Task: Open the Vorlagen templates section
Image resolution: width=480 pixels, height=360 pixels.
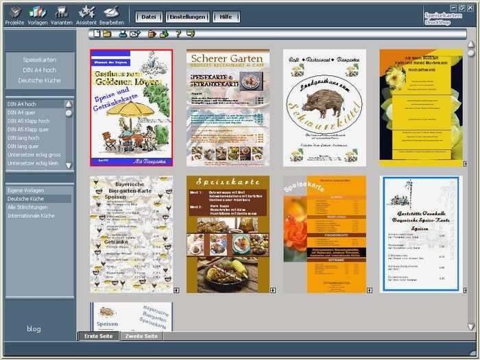Action: [37, 15]
